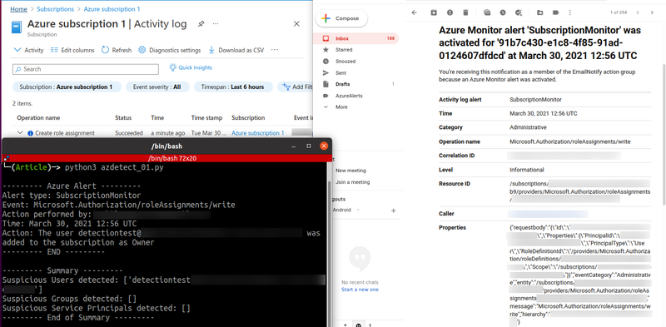Image resolution: width=666 pixels, height=327 pixels.
Task: Click Edit columns in Azure toolbar
Action: click(x=72, y=50)
